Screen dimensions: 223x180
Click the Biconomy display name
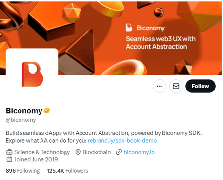click(24, 111)
